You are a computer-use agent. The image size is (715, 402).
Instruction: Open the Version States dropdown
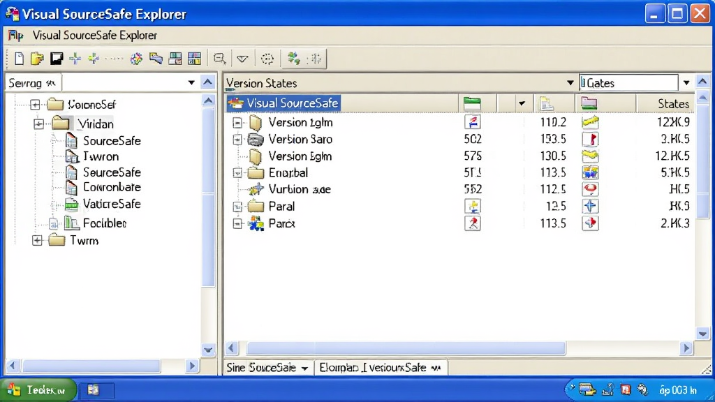570,83
